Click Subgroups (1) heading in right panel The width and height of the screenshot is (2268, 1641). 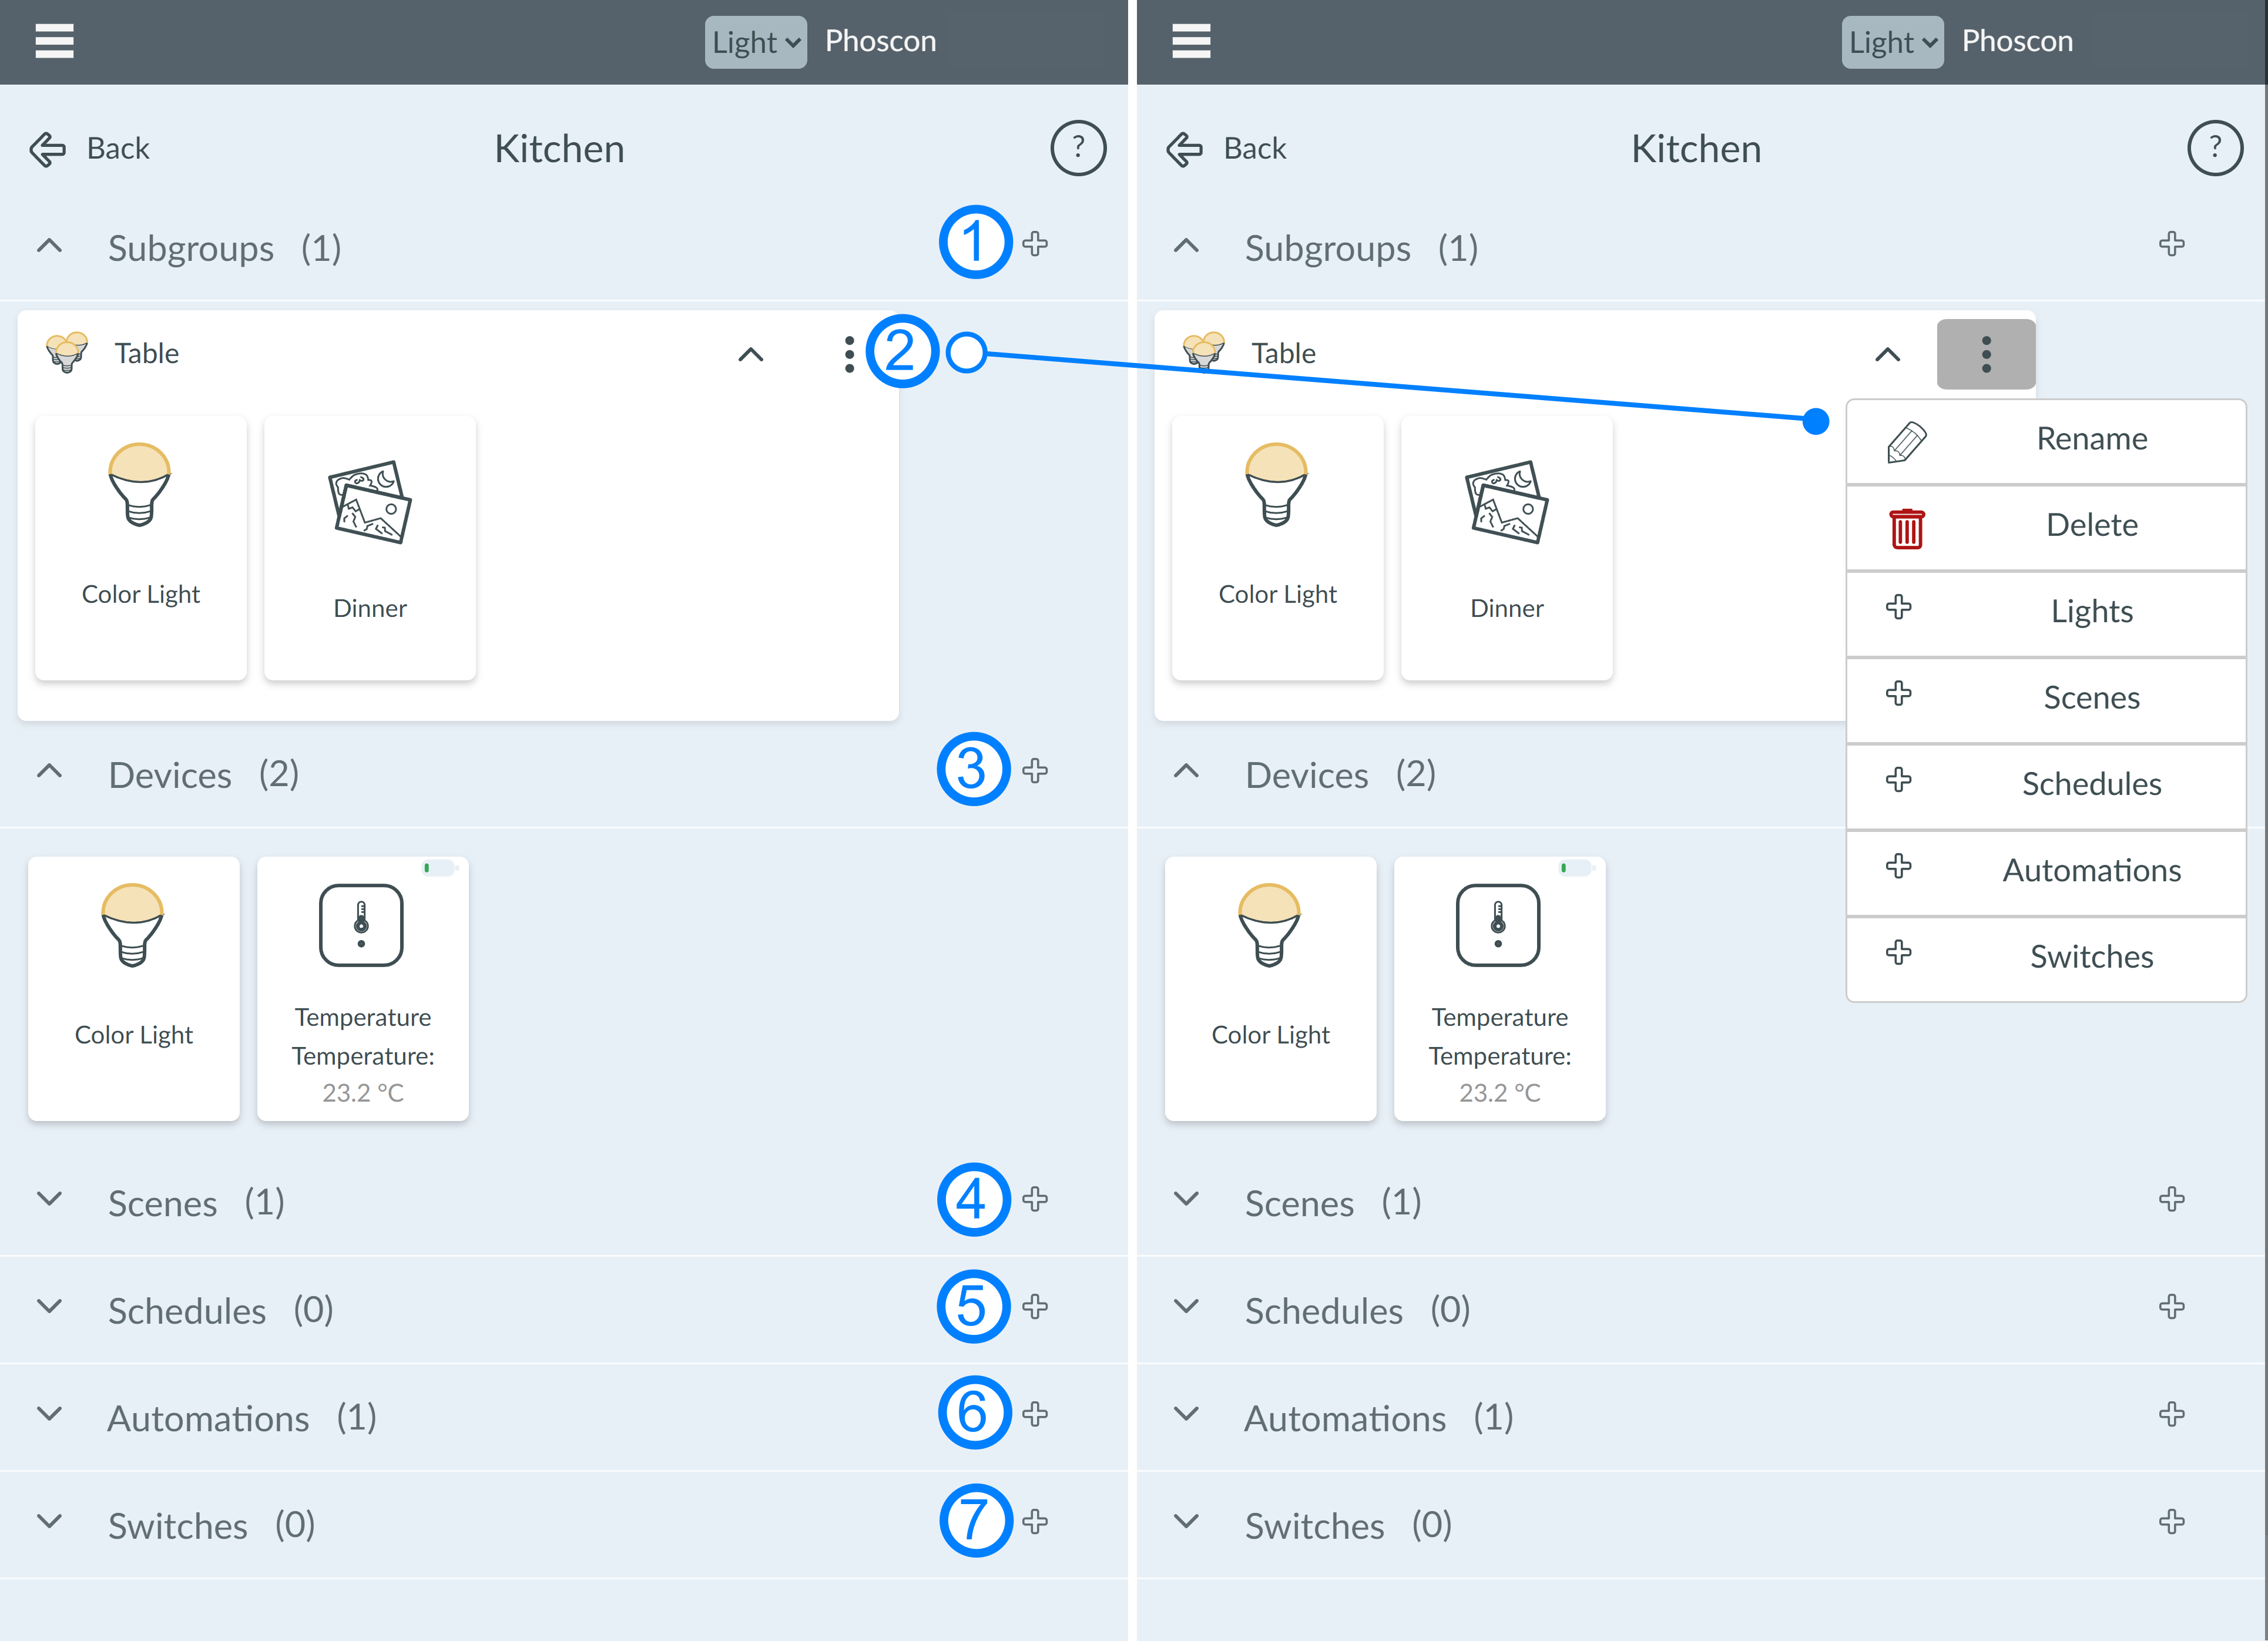click(1361, 248)
